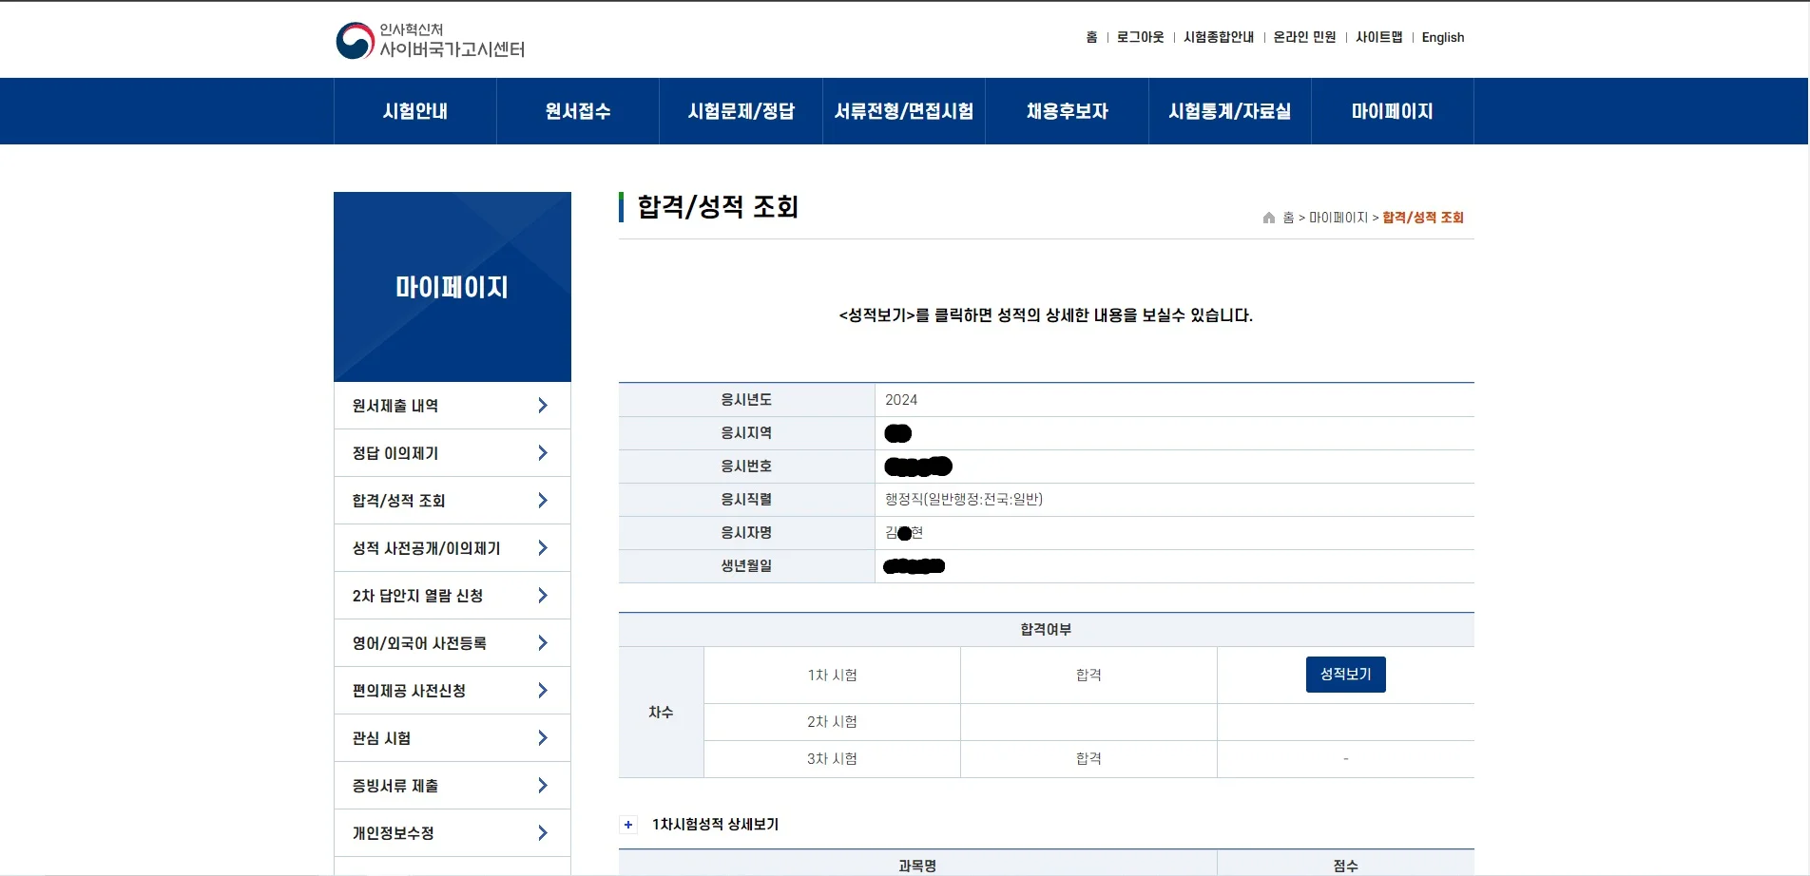Screen dimensions: 1810x876
Task: Click the 행정직(일반행정:전국:일반) value
Action: click(x=964, y=500)
